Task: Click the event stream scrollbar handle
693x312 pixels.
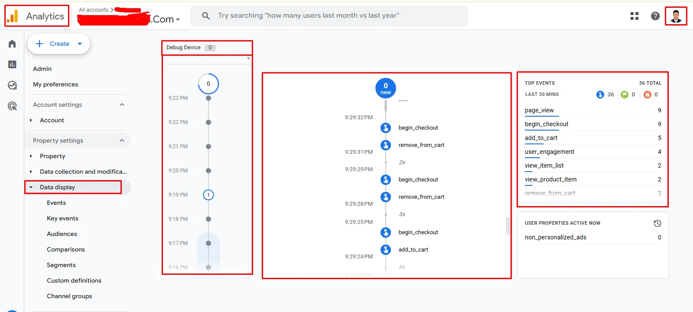Action: point(508,226)
